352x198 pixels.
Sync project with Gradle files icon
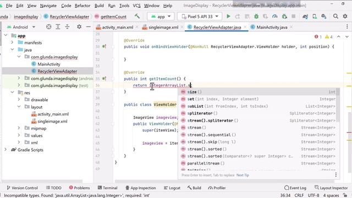click(305, 16)
